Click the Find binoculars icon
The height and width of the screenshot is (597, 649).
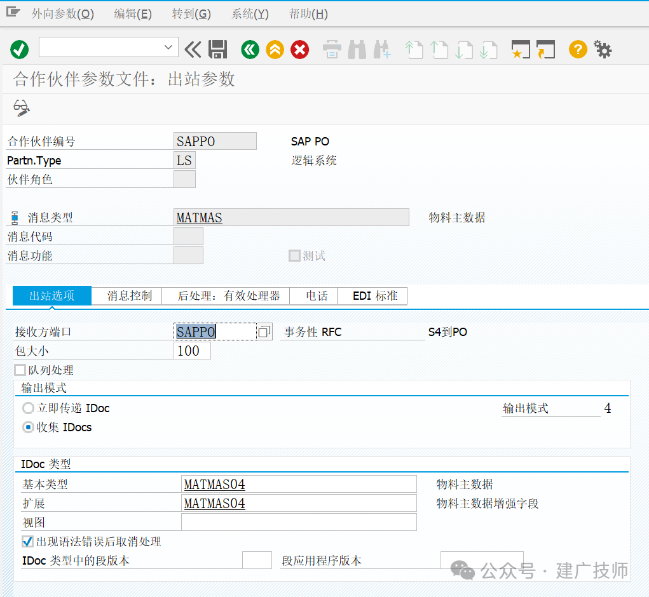pos(357,50)
